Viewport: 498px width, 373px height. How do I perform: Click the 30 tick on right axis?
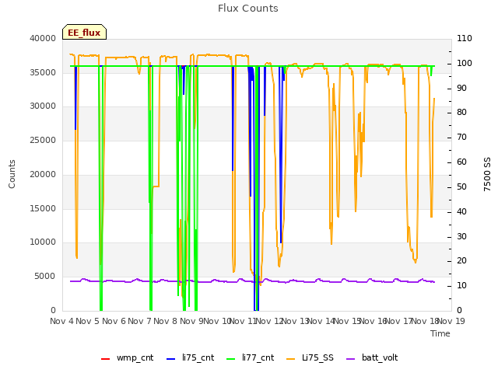461,236
